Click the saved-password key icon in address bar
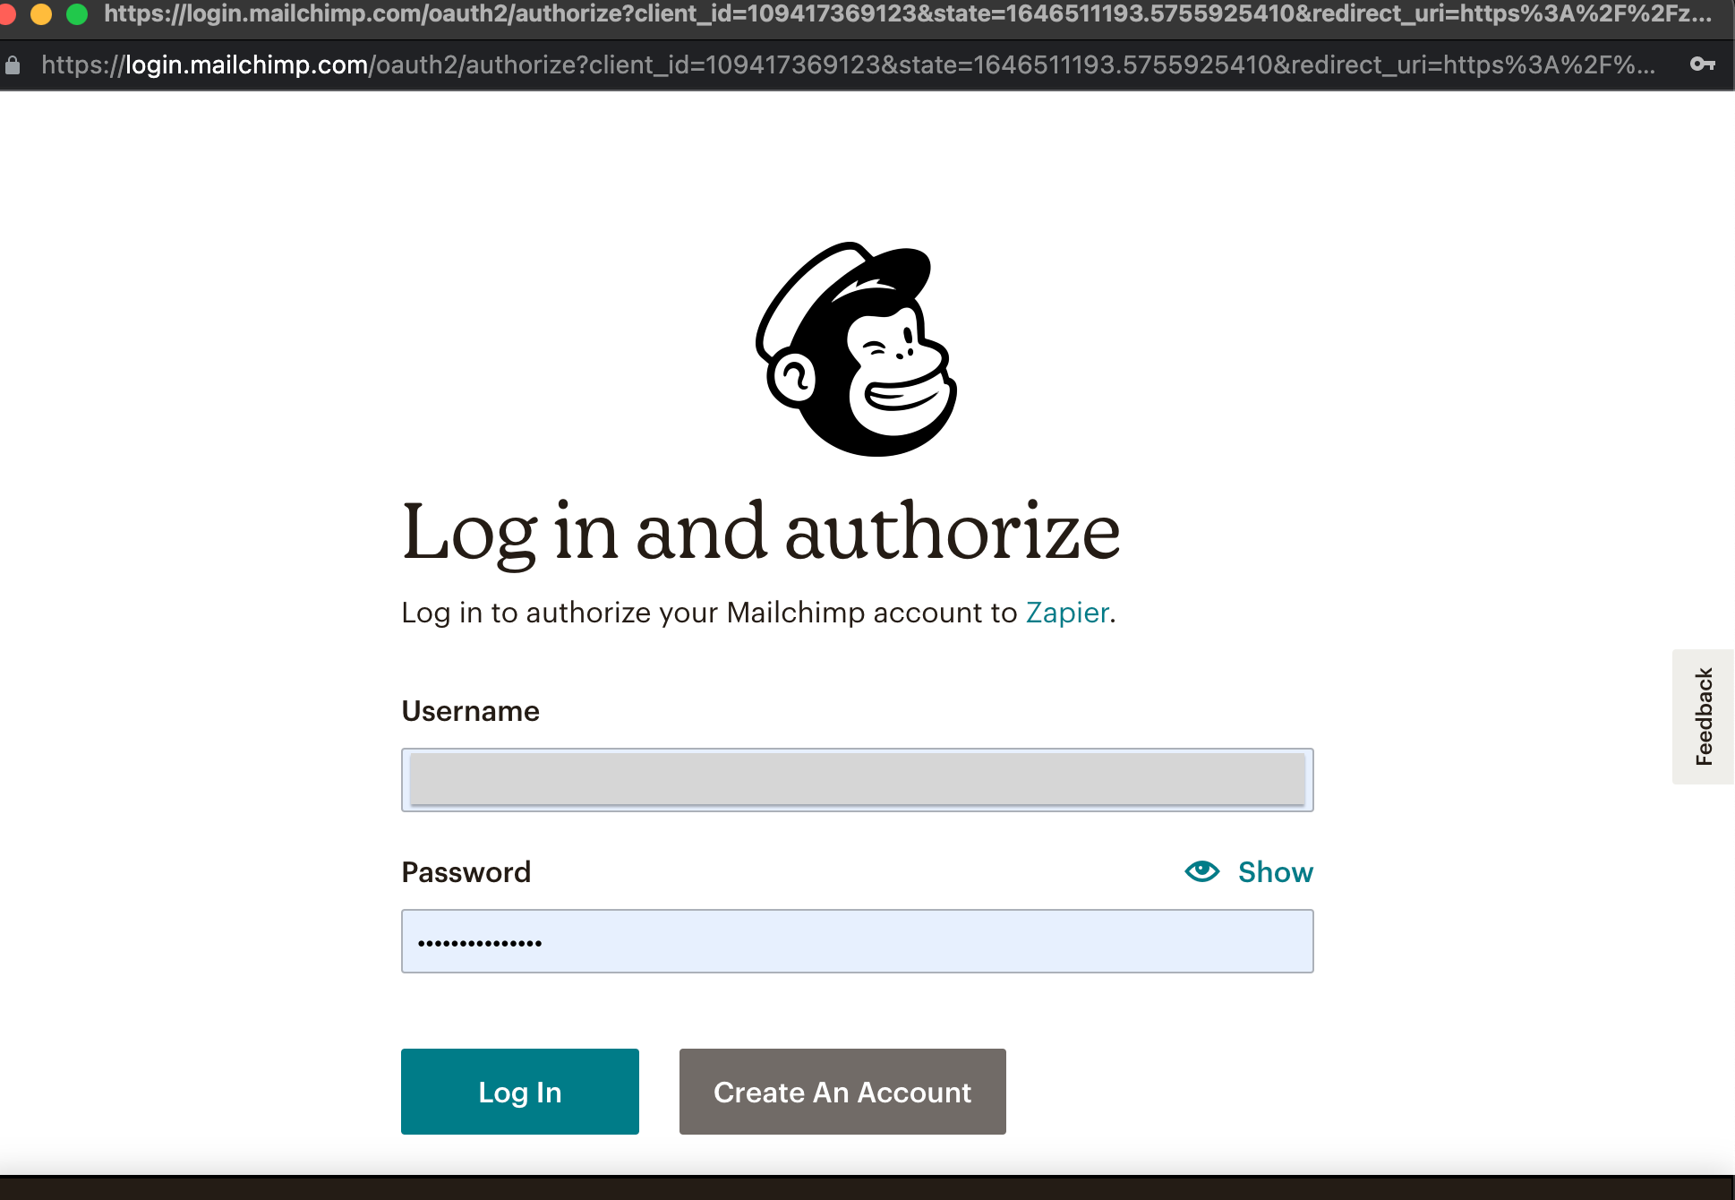The height and width of the screenshot is (1200, 1735). (x=1702, y=64)
